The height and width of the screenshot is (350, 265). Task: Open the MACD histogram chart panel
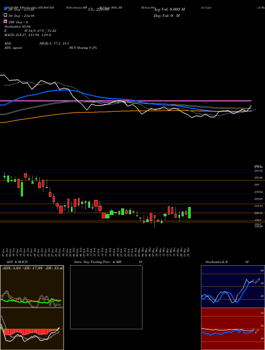(x=32, y=329)
